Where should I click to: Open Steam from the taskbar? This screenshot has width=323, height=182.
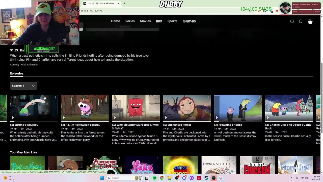point(206,178)
